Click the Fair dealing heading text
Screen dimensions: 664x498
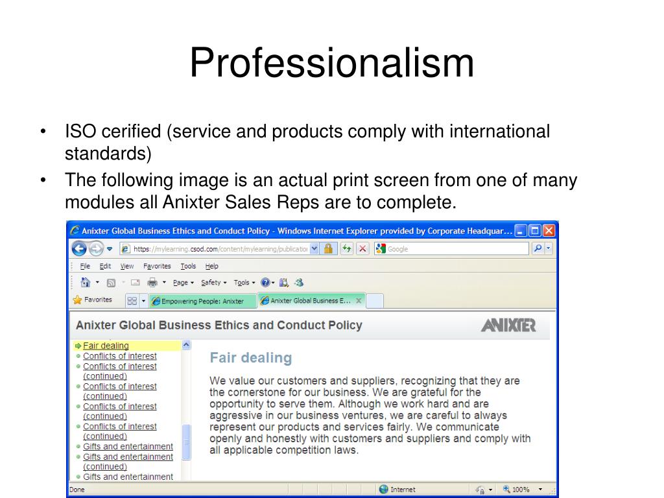tap(251, 357)
